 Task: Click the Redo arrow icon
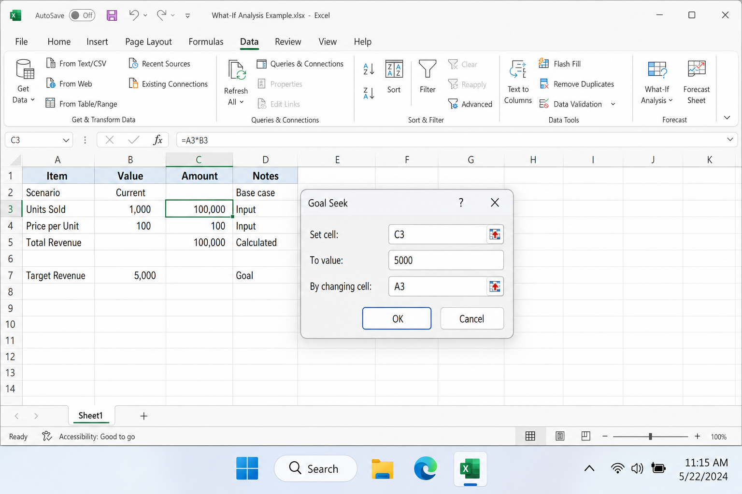tap(161, 15)
